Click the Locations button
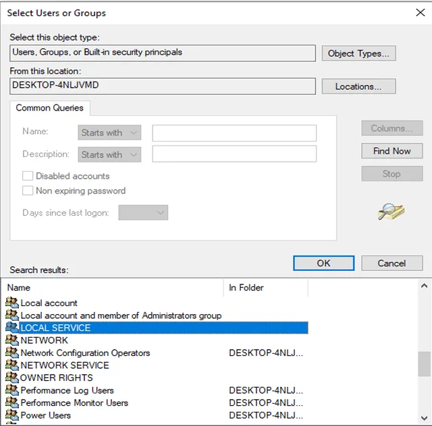This screenshot has width=432, height=426. pos(358,86)
